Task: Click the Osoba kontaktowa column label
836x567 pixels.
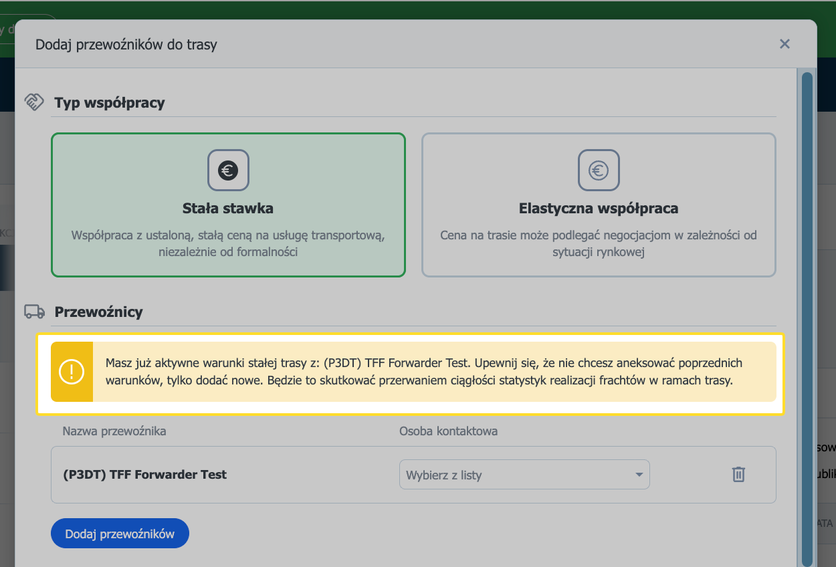Action: click(x=448, y=431)
